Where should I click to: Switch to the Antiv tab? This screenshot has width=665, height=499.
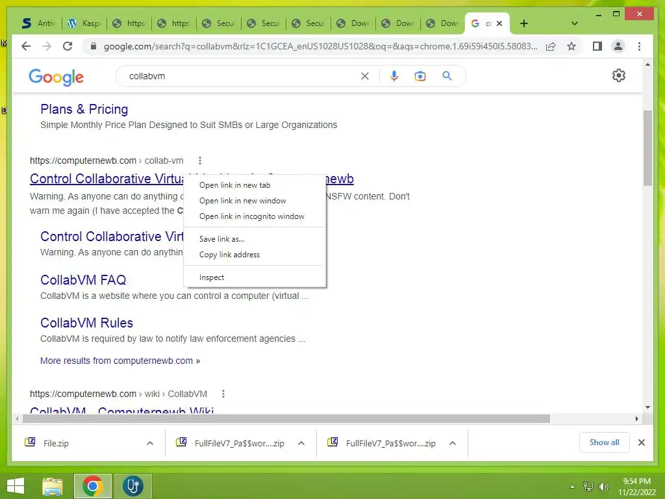pos(38,23)
